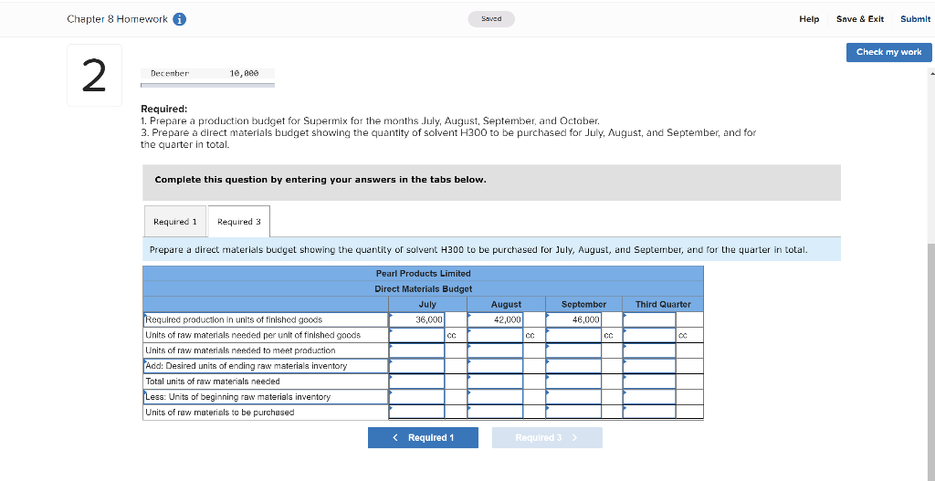This screenshot has width=935, height=481.
Task: Click 'Total units of raw materials needed' label
Action: (212, 382)
